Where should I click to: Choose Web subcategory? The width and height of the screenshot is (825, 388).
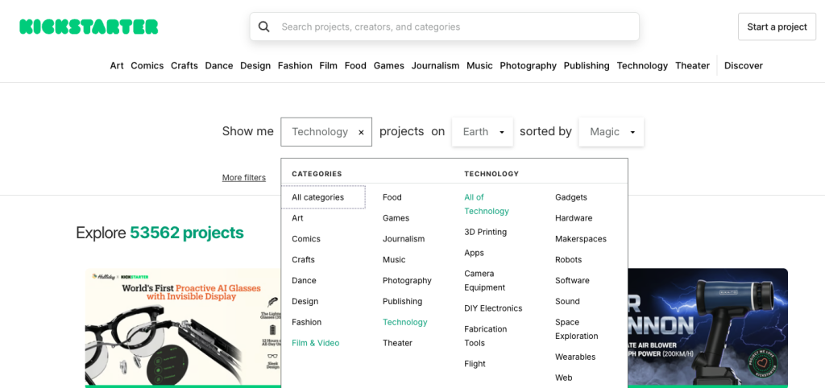[563, 378]
